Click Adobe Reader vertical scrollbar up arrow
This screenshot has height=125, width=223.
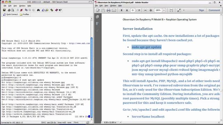coord(221,15)
